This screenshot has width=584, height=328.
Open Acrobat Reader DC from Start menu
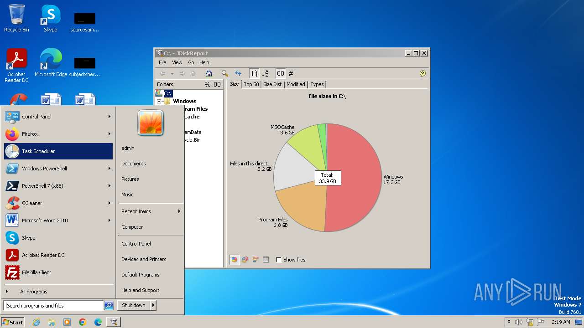58,255
